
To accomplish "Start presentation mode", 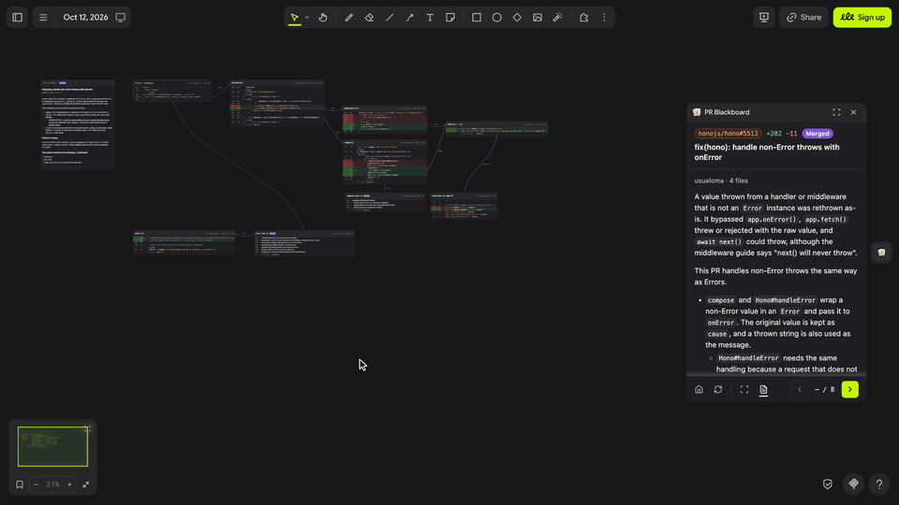I will 764,17.
